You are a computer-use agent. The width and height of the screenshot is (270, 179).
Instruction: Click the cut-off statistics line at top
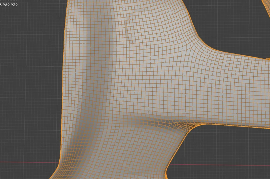[9, 1]
